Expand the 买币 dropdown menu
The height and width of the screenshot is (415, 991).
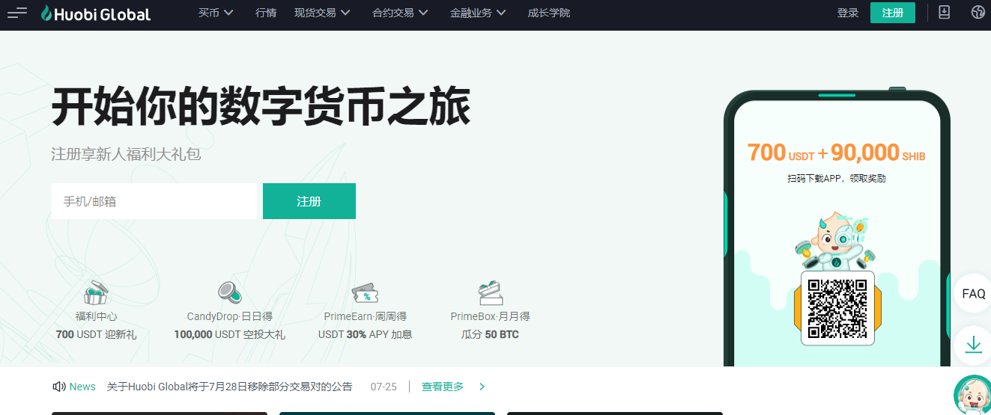point(216,13)
